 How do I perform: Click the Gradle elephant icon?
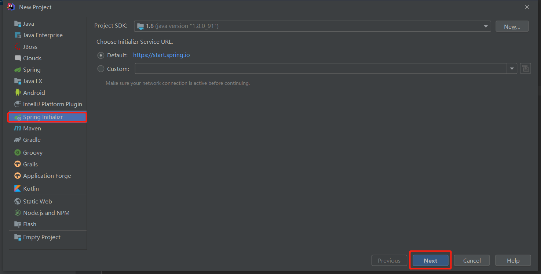point(18,140)
